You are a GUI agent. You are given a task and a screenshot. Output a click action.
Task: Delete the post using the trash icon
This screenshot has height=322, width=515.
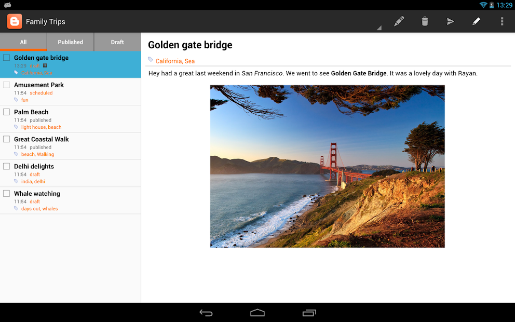(425, 21)
